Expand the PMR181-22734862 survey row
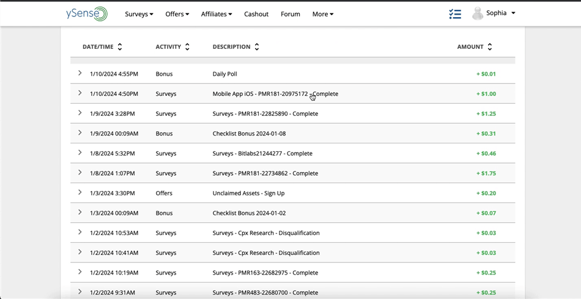 [80, 172]
